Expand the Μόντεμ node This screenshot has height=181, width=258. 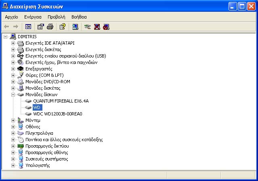point(13,120)
